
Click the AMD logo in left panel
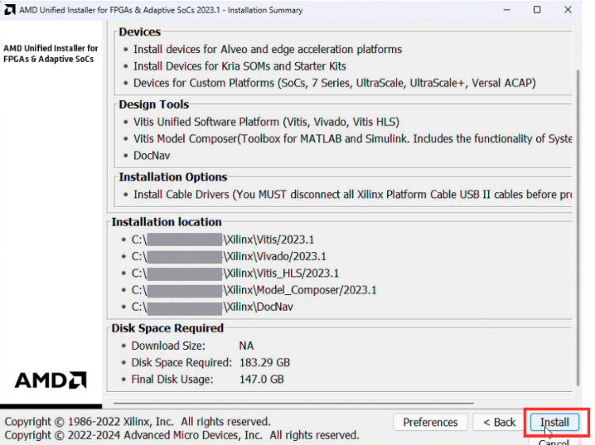[51, 380]
